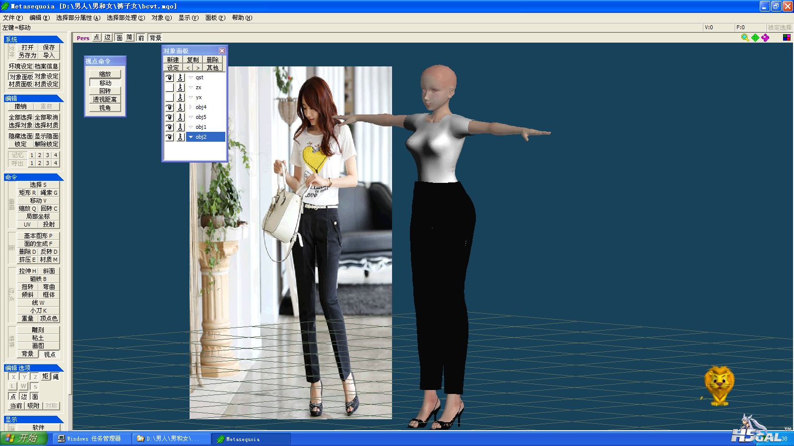Toggle 背景 background in view toolbar

155,38
